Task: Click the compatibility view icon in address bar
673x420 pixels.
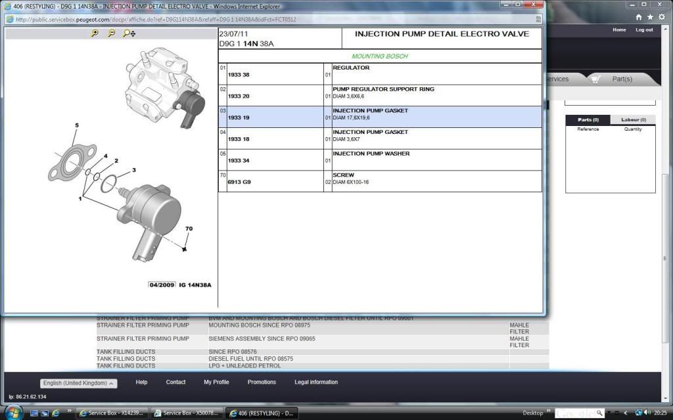Action: [538, 19]
